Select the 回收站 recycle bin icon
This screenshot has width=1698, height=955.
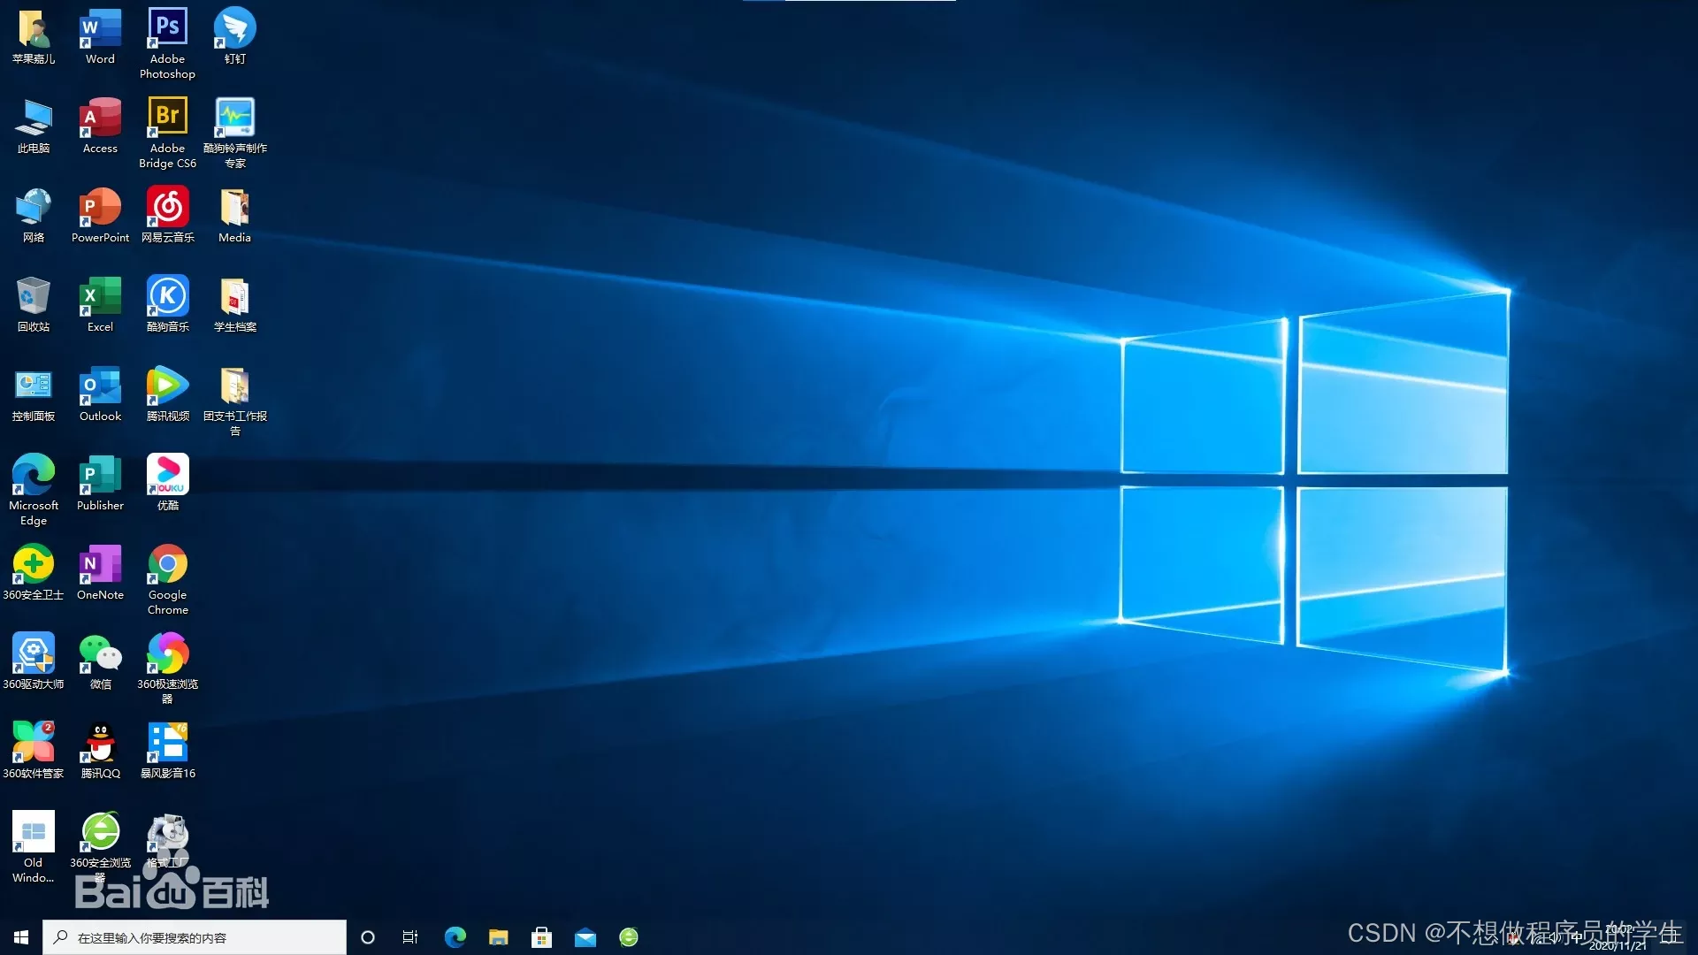click(34, 296)
